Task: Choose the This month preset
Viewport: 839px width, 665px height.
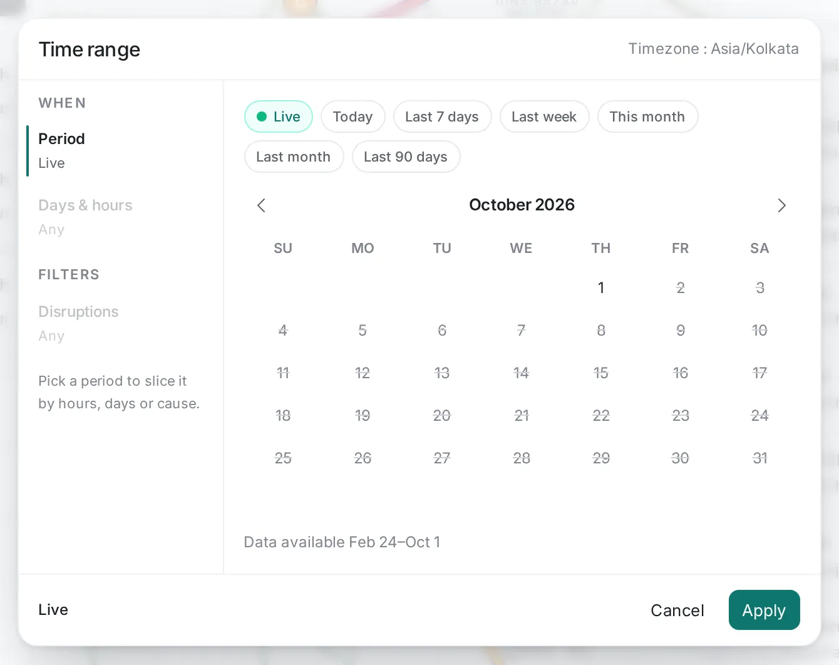Action: coord(647,116)
